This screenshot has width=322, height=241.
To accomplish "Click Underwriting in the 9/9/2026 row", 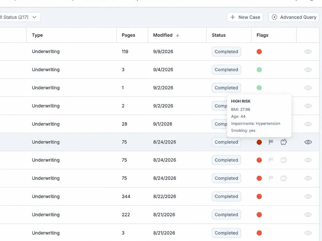I will (46, 52).
